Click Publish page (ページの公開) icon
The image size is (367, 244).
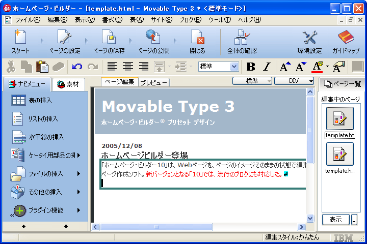click(x=153, y=42)
